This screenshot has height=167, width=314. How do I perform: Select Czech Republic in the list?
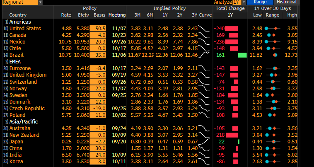coord(27,108)
